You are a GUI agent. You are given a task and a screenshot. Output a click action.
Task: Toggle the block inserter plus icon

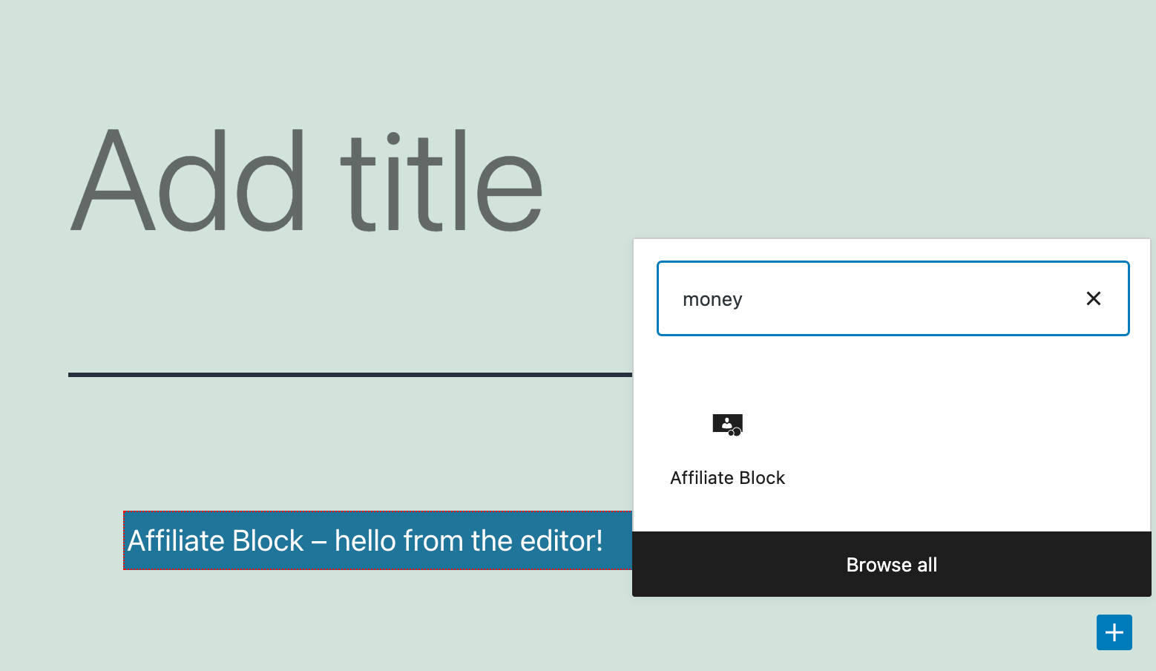1114,632
